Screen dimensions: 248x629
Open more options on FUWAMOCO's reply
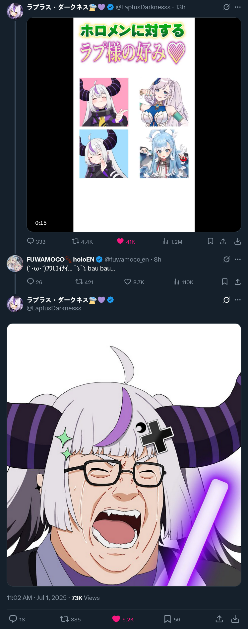point(237,259)
